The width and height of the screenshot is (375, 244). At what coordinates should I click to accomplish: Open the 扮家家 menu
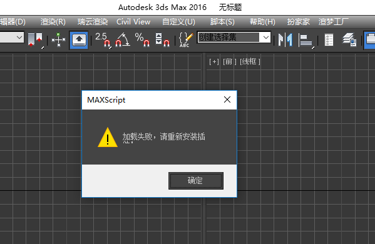tap(298, 22)
